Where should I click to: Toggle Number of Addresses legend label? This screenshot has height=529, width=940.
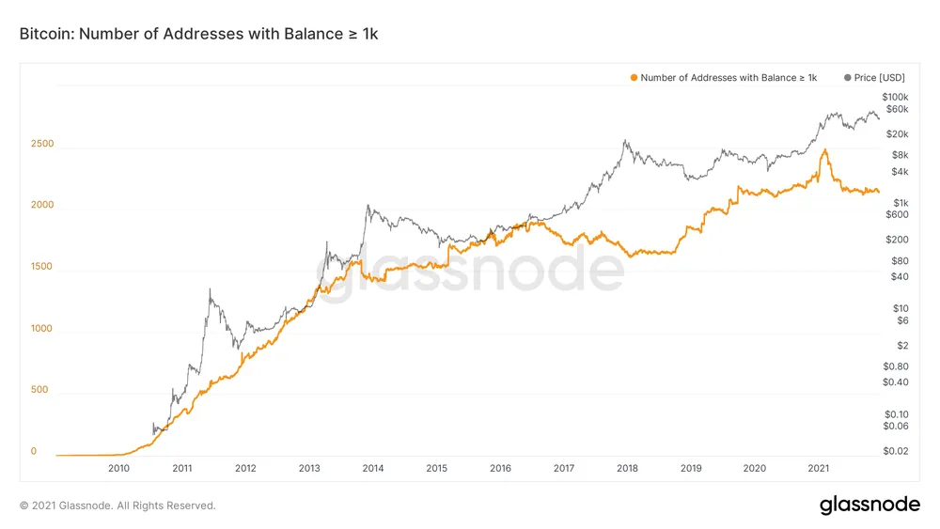click(x=728, y=78)
